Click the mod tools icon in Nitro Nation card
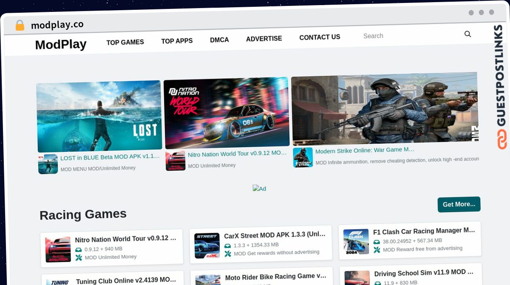This screenshot has height=285, width=510. tap(79, 257)
